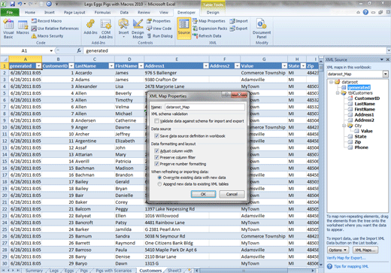Select row 10 header
This screenshot has height=273, width=391.
[5, 127]
